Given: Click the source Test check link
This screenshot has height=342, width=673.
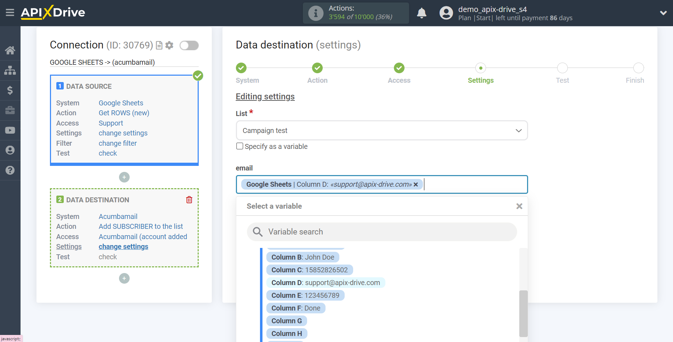Looking at the screenshot, I should pos(108,153).
